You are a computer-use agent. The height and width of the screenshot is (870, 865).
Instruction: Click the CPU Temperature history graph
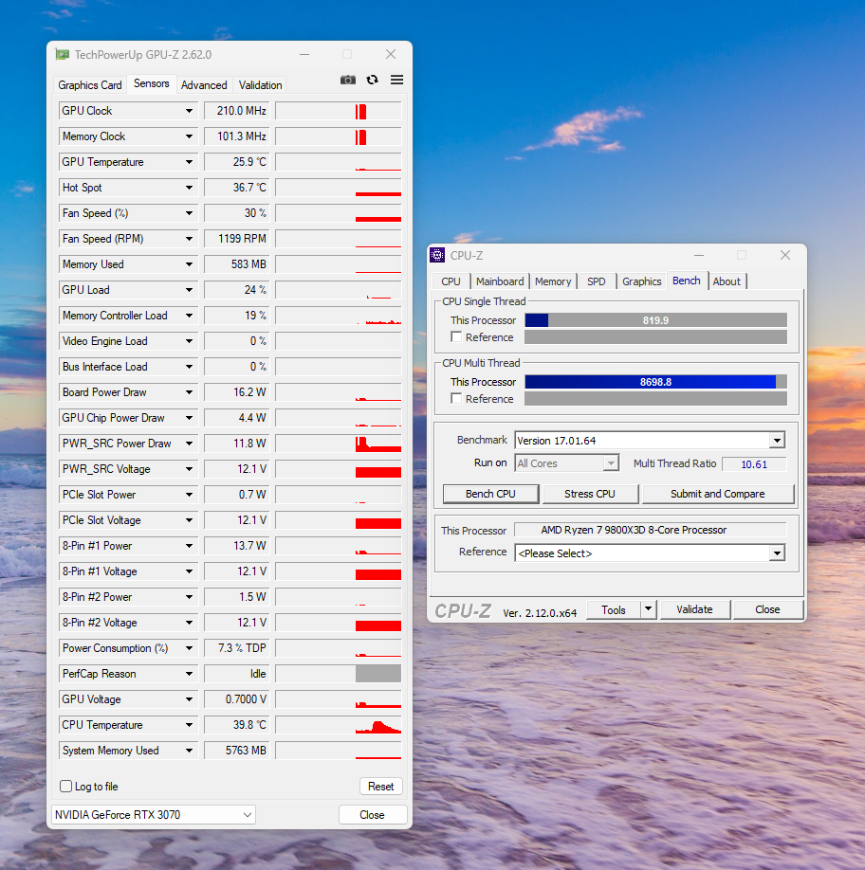338,725
